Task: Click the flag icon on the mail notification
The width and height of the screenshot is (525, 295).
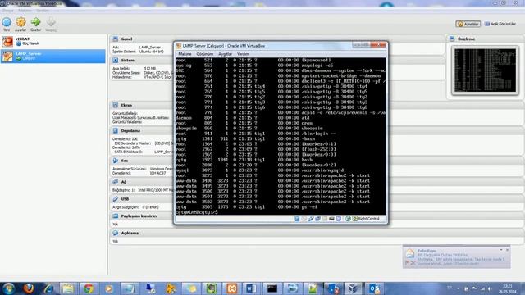Action: (x=407, y=263)
